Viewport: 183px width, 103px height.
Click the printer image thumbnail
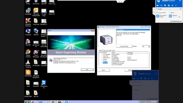106,40
